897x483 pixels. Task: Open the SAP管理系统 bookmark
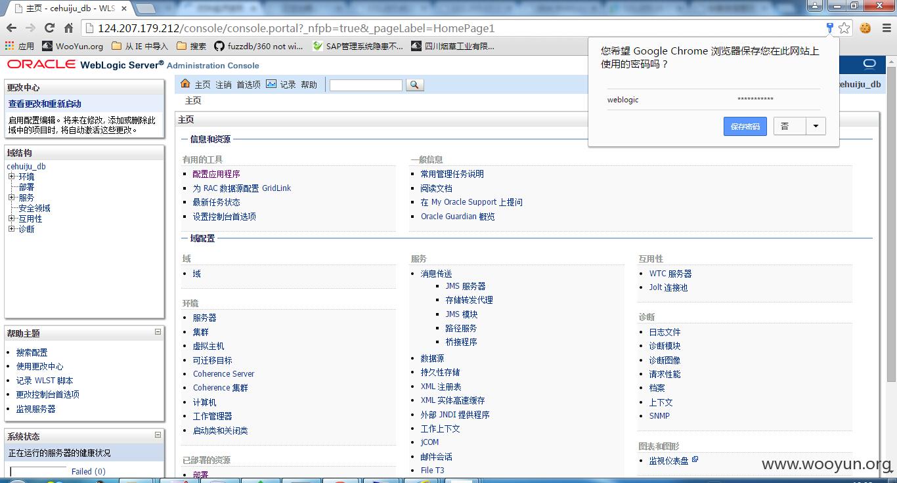coord(358,46)
